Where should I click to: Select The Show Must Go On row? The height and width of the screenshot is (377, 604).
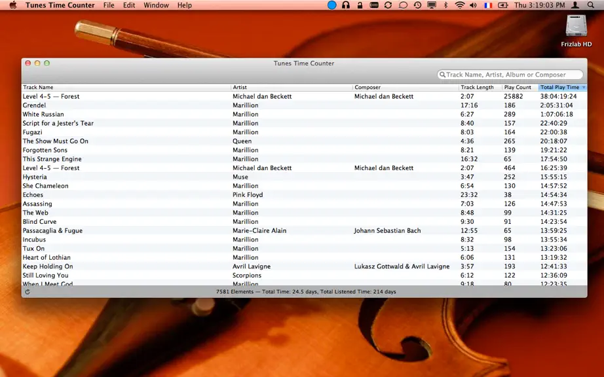(x=305, y=141)
